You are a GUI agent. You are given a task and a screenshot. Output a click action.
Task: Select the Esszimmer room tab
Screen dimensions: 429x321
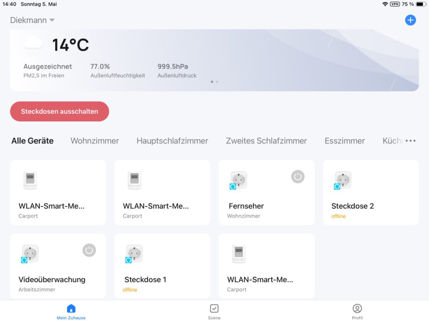click(344, 141)
